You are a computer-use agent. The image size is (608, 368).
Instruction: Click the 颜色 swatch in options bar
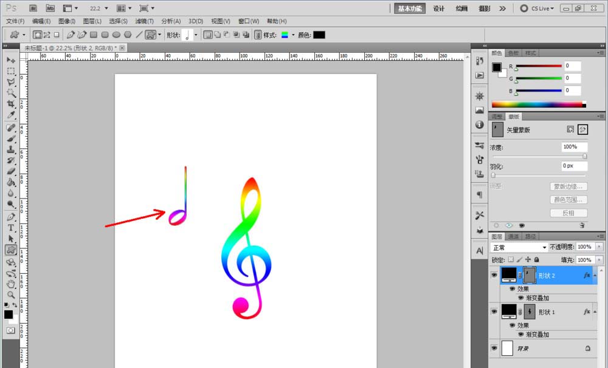coord(319,35)
